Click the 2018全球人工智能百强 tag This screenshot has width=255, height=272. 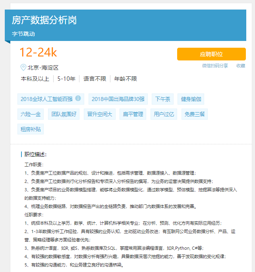(51, 99)
